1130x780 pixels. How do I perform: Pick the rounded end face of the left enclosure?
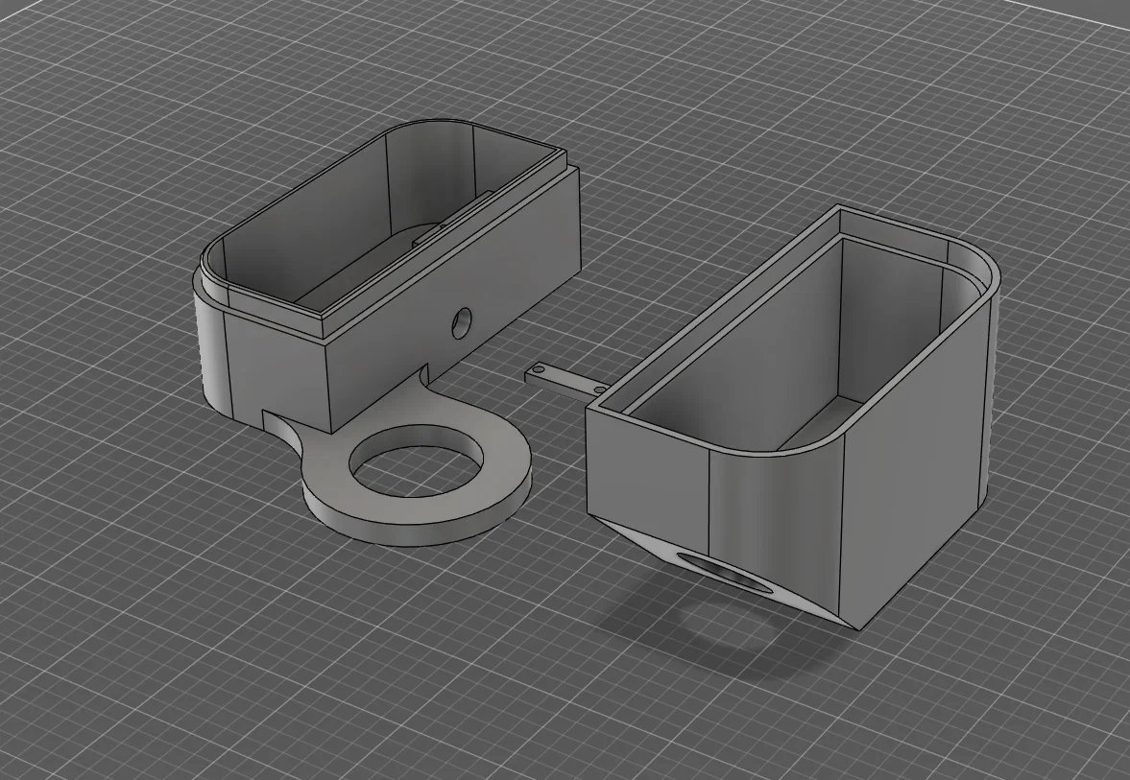pos(212,345)
